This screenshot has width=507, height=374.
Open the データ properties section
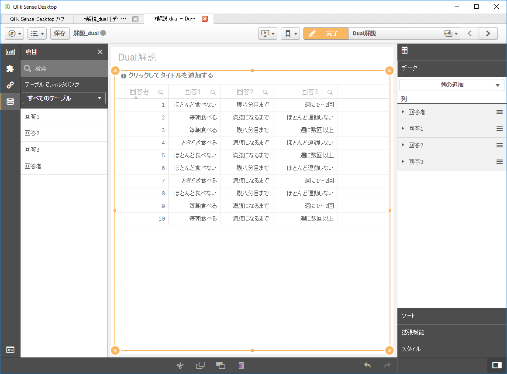click(452, 68)
